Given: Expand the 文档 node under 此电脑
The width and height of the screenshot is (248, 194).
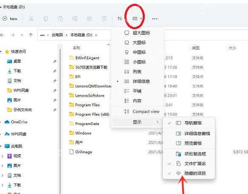Looking at the screenshot, I should (x=2, y=175).
